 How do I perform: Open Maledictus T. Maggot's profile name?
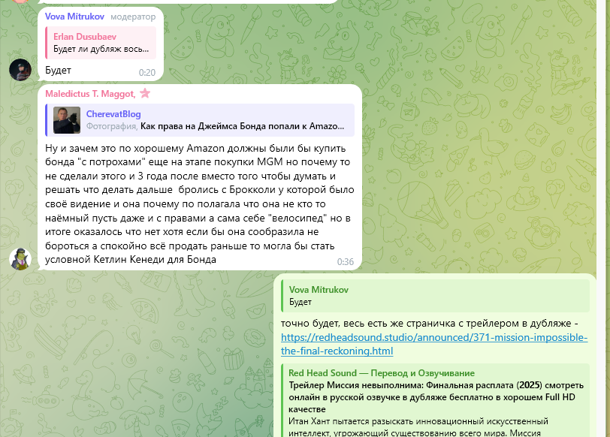tap(90, 94)
